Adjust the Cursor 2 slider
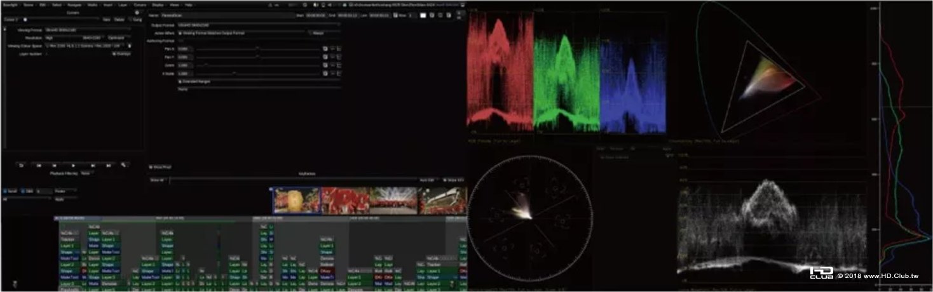 pos(60,20)
